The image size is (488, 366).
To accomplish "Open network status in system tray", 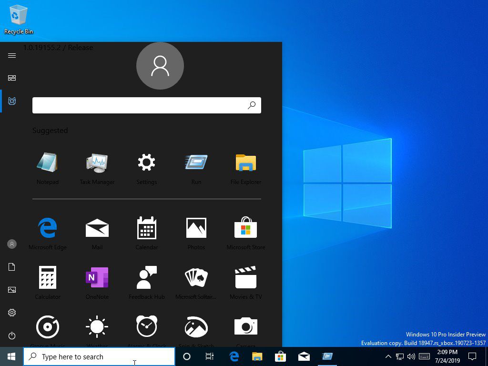I will pos(400,356).
